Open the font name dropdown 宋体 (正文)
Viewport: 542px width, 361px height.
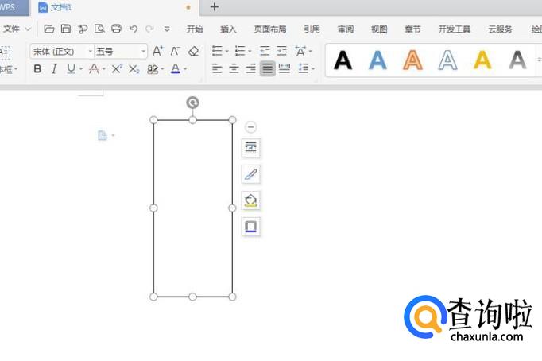click(62, 52)
